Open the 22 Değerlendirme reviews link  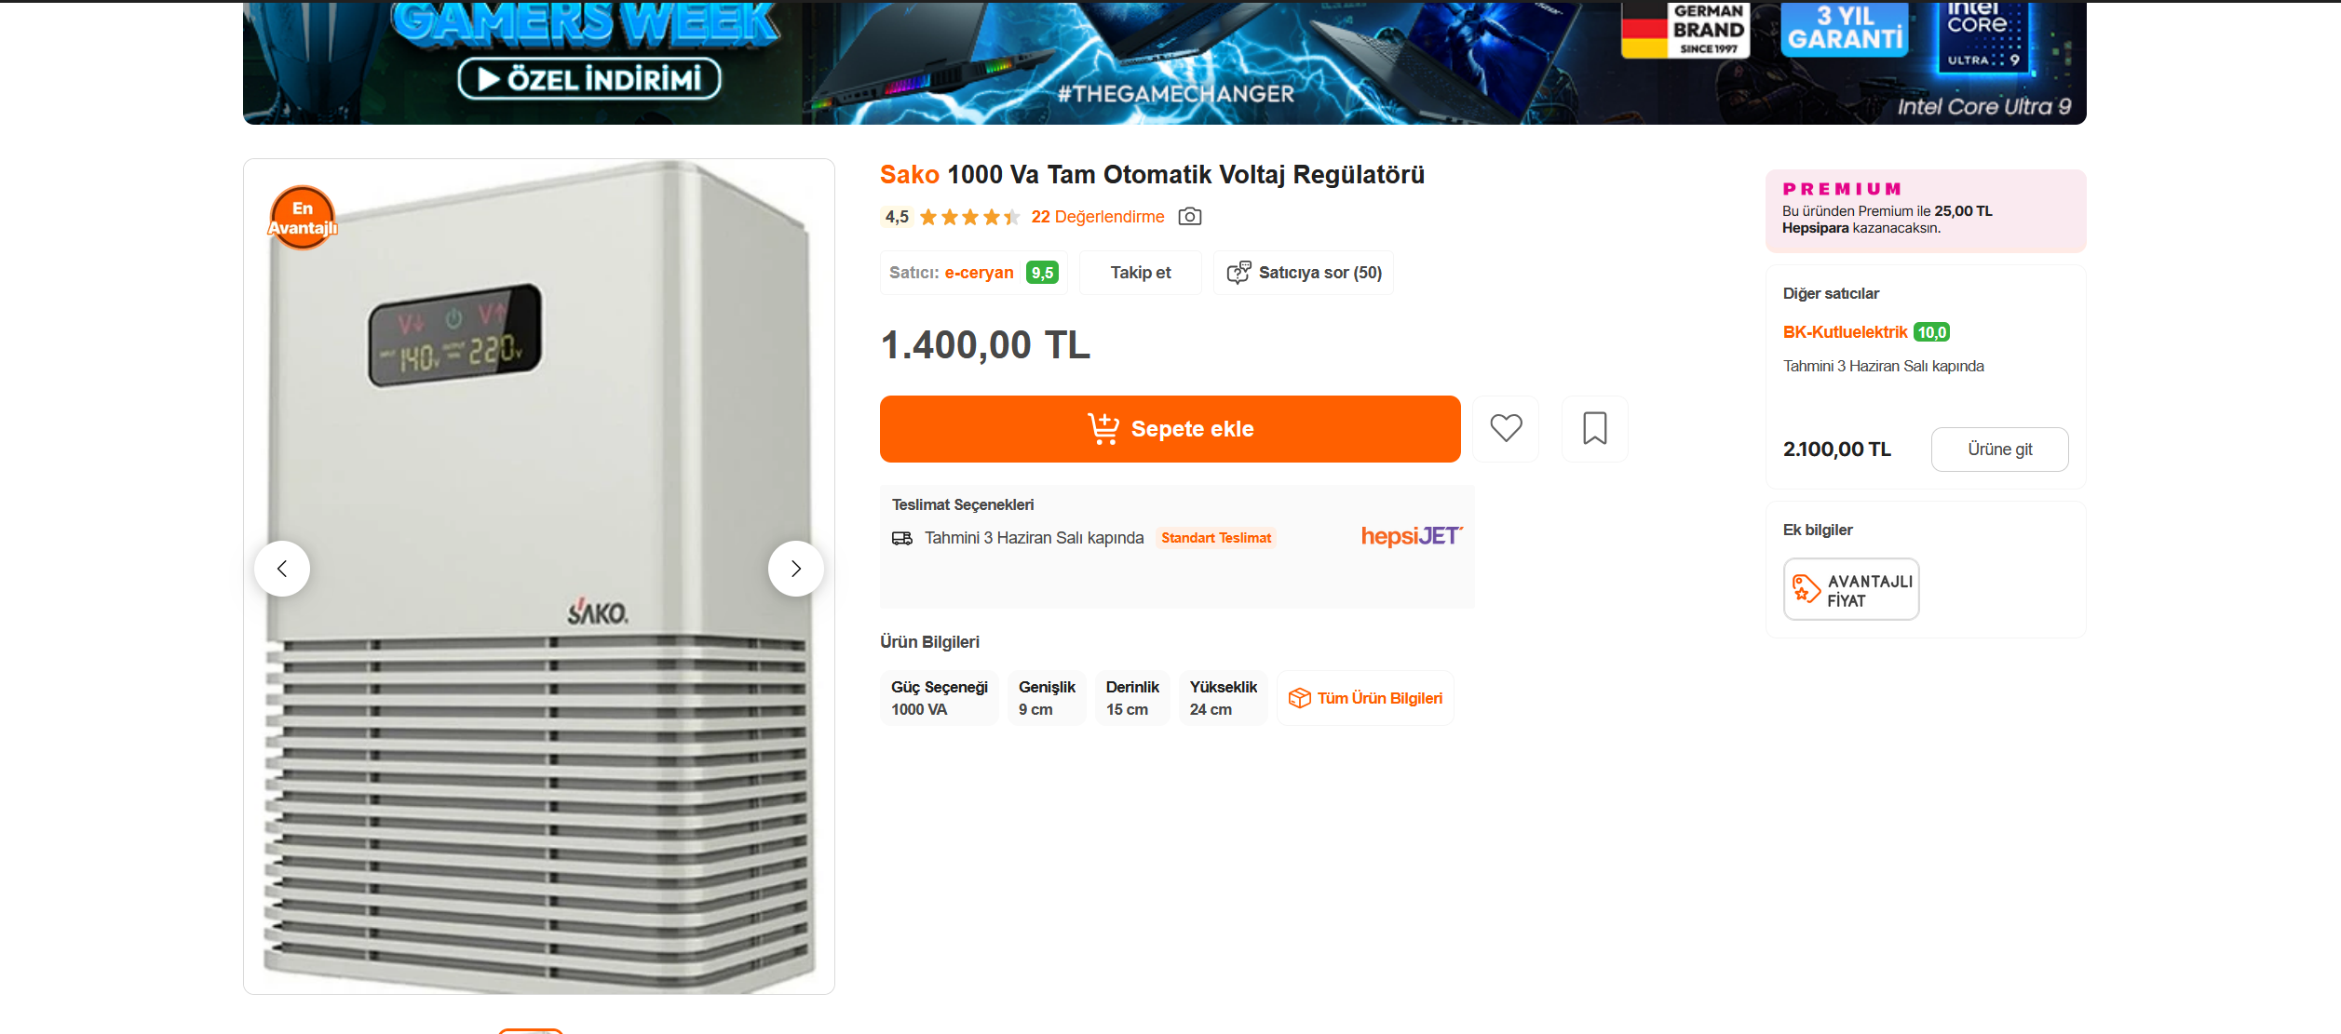click(x=1097, y=217)
